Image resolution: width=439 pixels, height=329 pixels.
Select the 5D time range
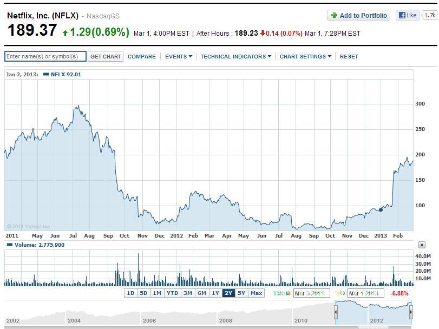tap(143, 293)
